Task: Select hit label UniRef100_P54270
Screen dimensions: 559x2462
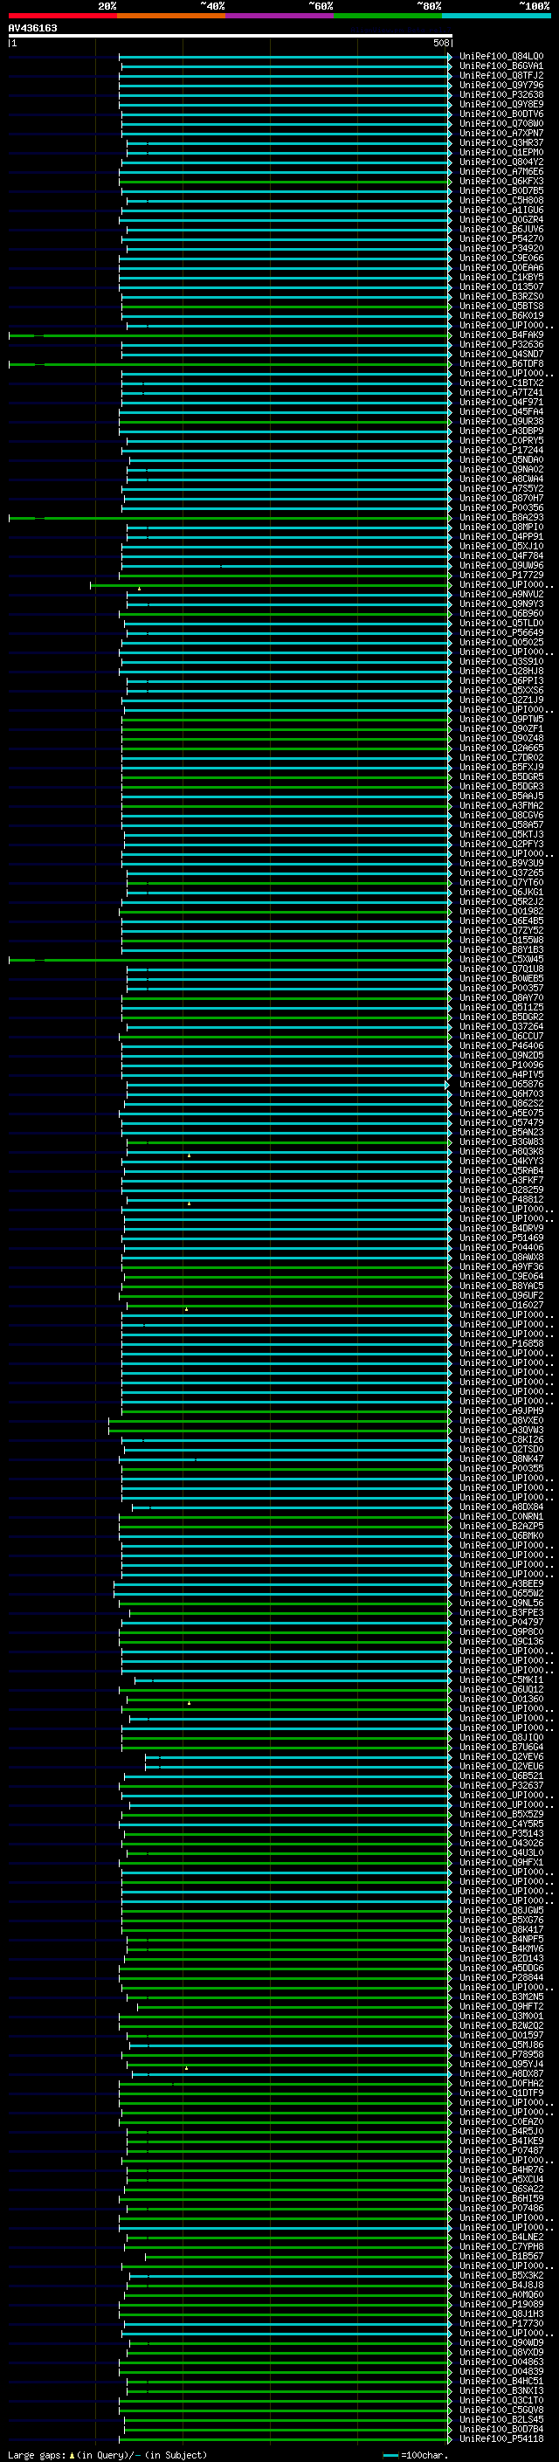Action: click(500, 239)
